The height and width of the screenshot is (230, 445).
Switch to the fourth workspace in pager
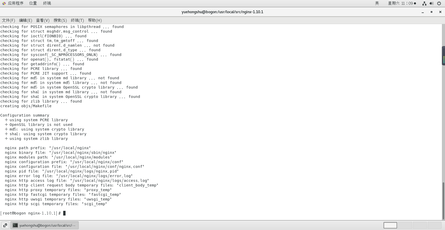tap(435, 225)
